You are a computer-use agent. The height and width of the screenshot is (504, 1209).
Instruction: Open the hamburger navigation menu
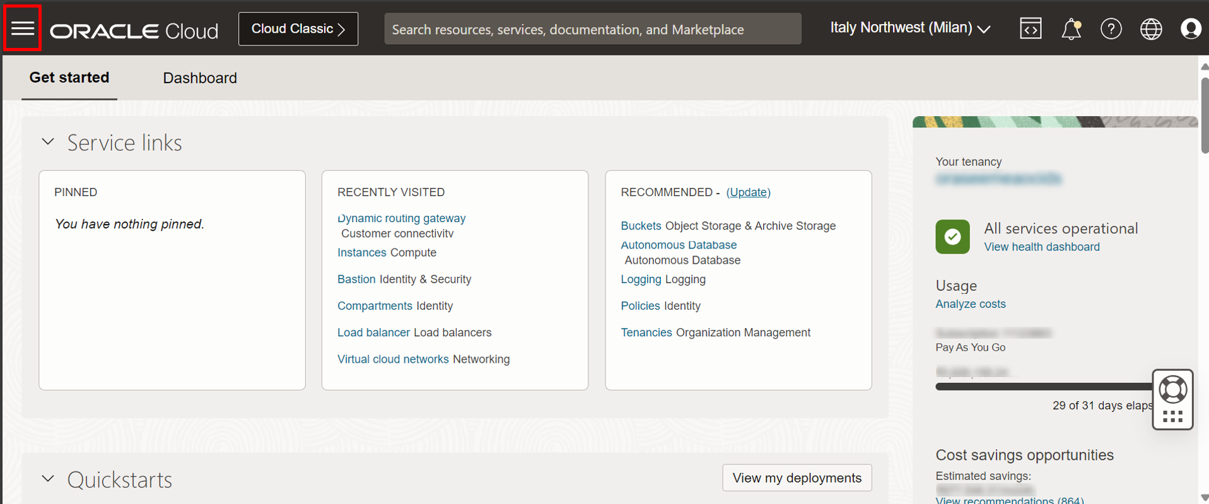(x=23, y=28)
